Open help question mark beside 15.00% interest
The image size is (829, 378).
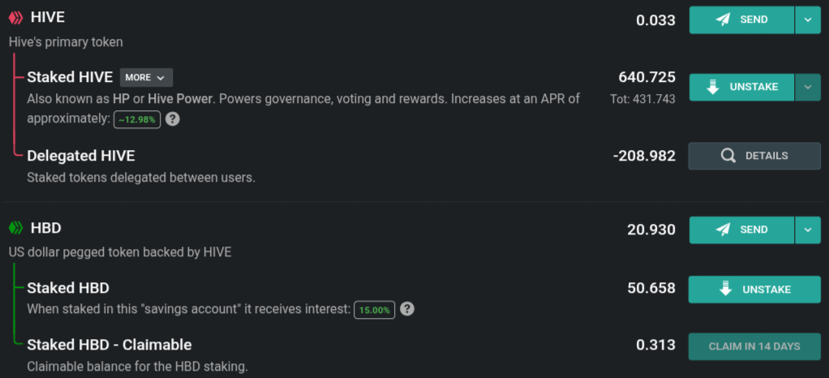click(x=406, y=309)
